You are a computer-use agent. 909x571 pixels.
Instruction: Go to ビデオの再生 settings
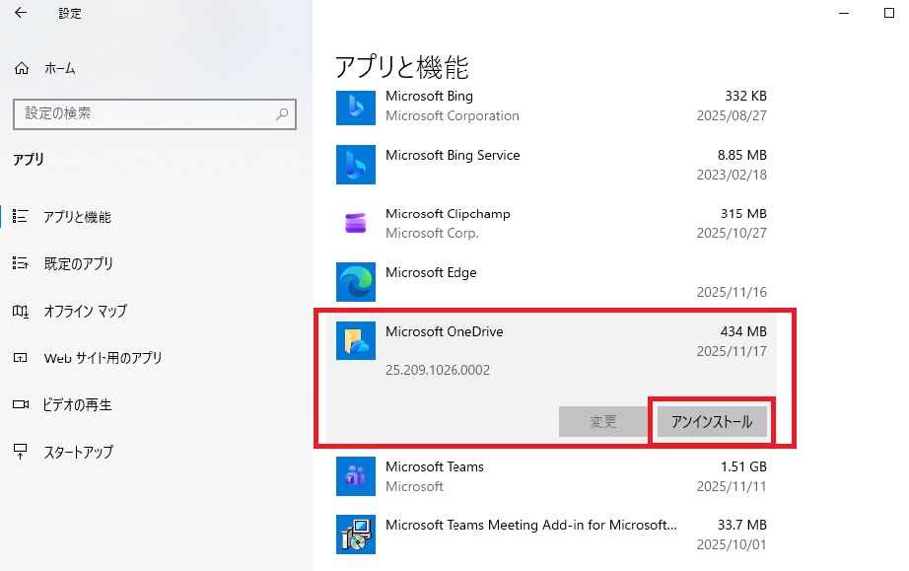pos(78,405)
